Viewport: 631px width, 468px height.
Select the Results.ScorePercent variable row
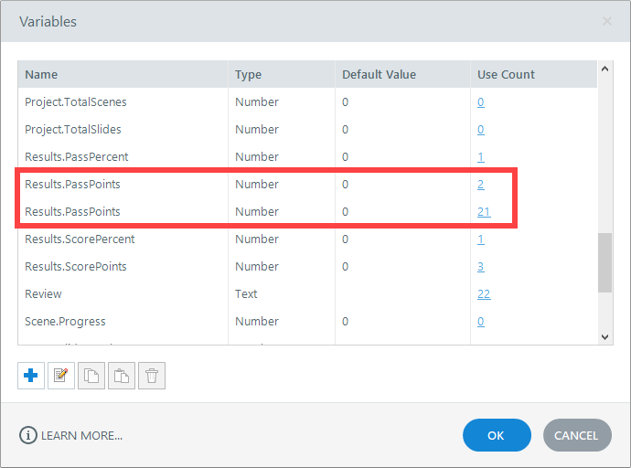pyautogui.click(x=80, y=239)
